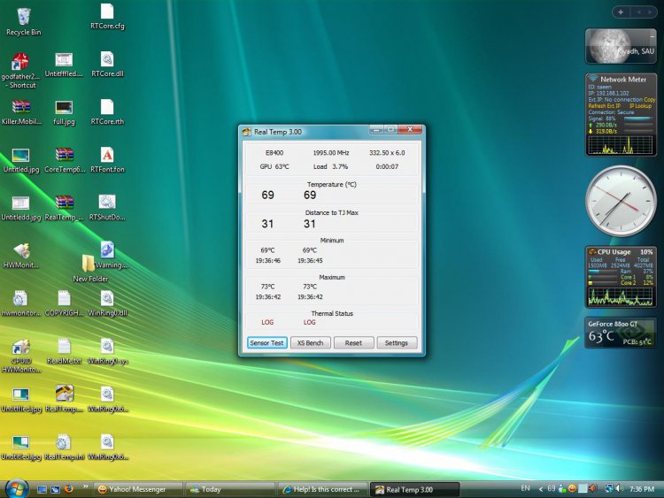This screenshot has height=498, width=664.
Task: Expand hidden system tray icons arrow
Action: click(541, 489)
